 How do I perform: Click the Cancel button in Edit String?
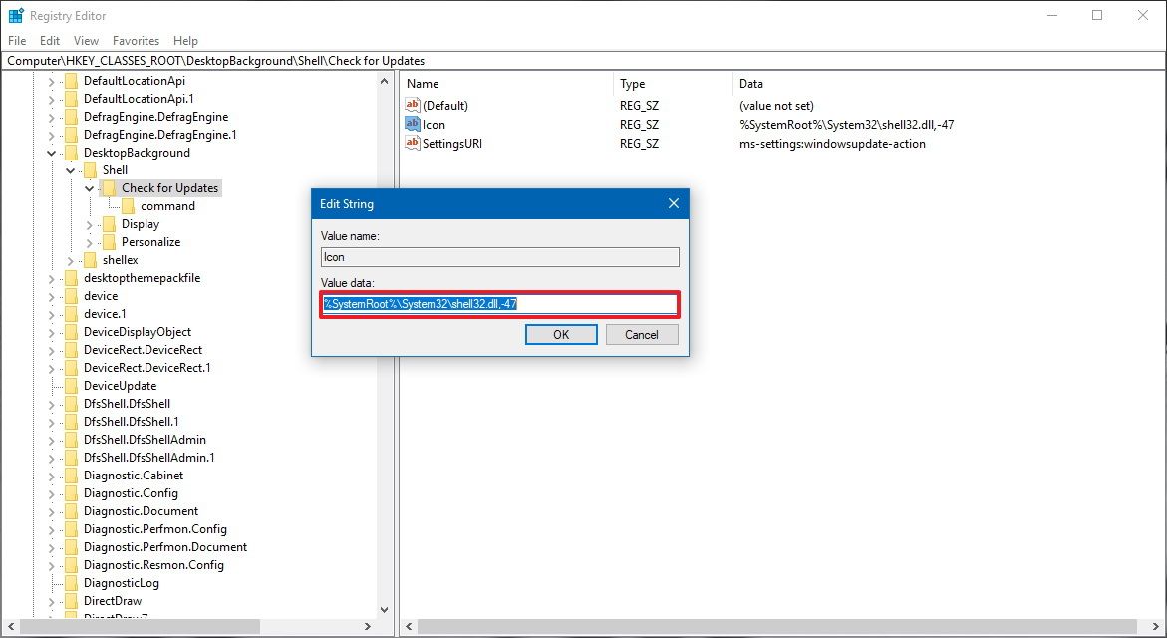click(x=641, y=334)
